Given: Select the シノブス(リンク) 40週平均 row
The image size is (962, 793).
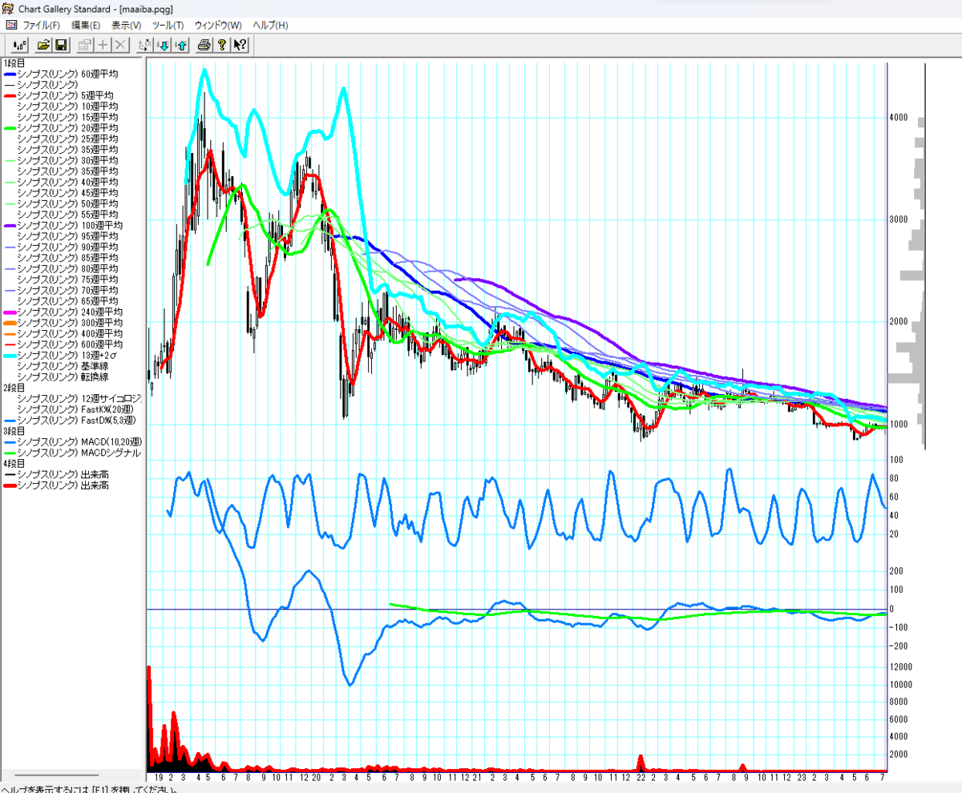Looking at the screenshot, I should (x=61, y=182).
